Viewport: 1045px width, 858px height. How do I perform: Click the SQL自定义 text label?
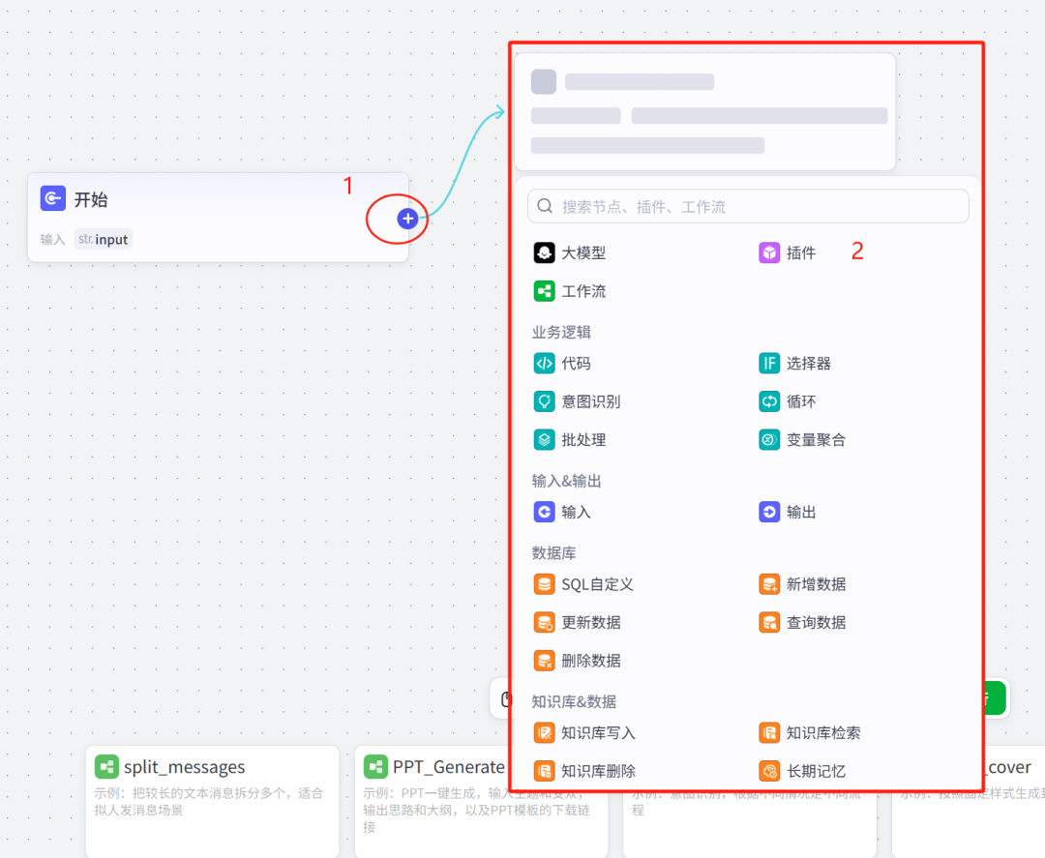pyautogui.click(x=597, y=584)
